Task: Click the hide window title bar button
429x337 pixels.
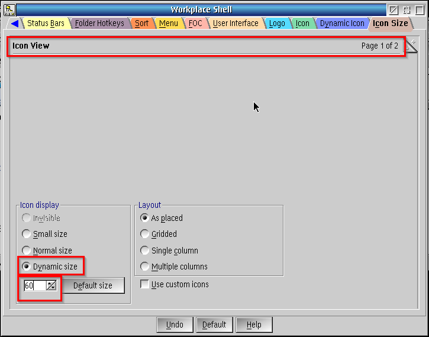Action: pyautogui.click(x=393, y=10)
